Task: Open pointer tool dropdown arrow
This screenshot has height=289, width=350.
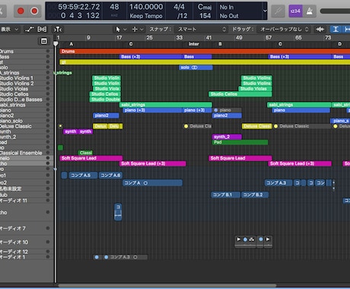Action: [x=125, y=30]
